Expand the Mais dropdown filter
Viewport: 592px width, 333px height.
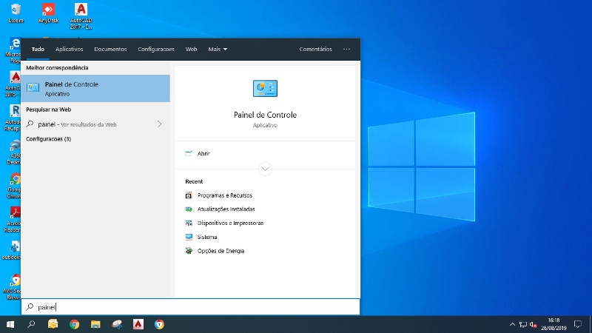(x=218, y=49)
